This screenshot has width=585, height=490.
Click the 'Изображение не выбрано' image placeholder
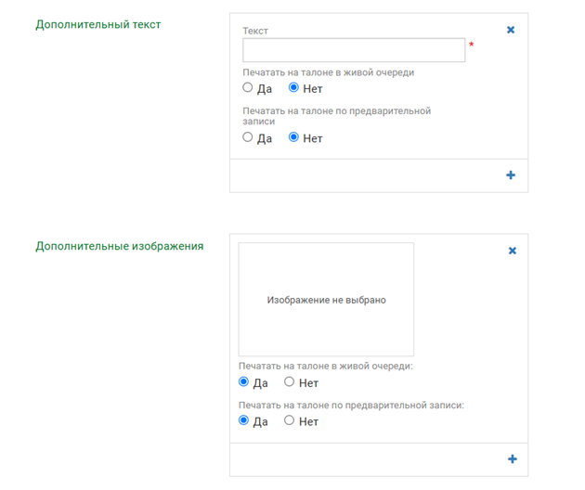pyautogui.click(x=326, y=300)
